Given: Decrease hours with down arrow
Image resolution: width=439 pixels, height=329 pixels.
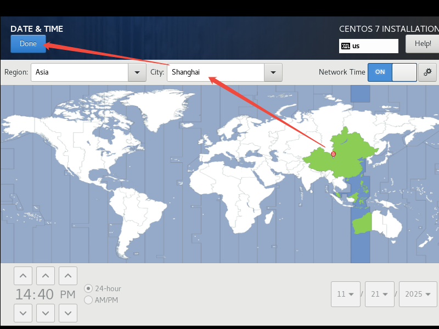Looking at the screenshot, I should point(23,313).
